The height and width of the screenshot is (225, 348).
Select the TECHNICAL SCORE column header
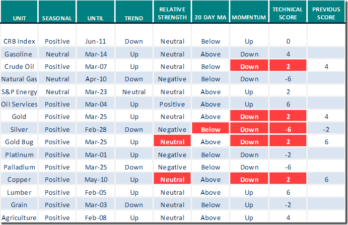288,14
